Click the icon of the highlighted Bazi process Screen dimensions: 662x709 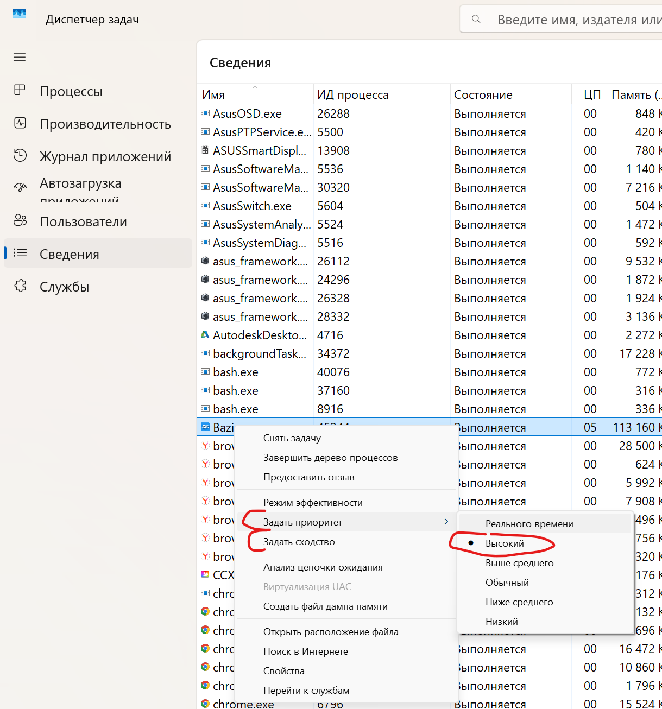pos(205,427)
